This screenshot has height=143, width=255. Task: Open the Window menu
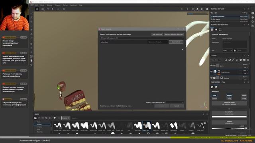(49, 5)
